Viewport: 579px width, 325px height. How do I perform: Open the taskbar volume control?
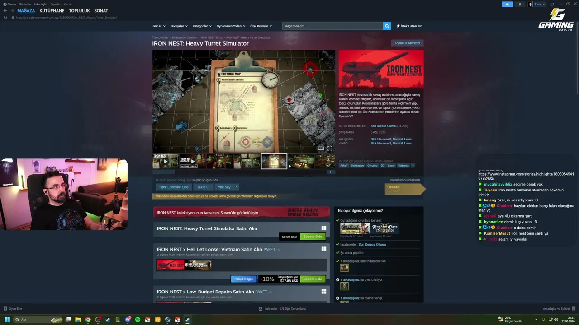(x=556, y=320)
